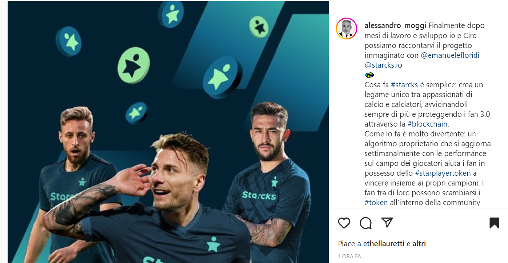This screenshot has width=508, height=263.
Task: Open alessandro_moggi profile picture story
Action: [347, 28]
